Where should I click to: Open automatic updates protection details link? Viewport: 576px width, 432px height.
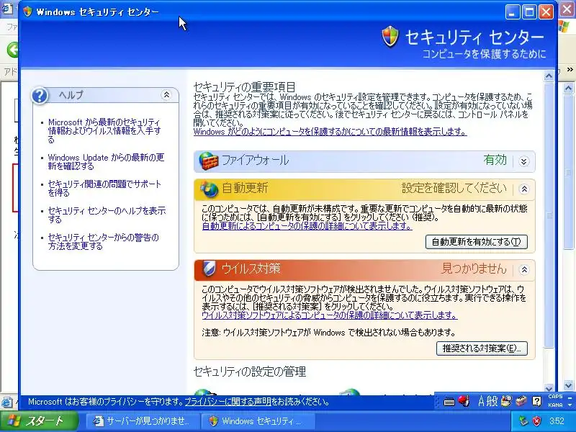coord(307,226)
